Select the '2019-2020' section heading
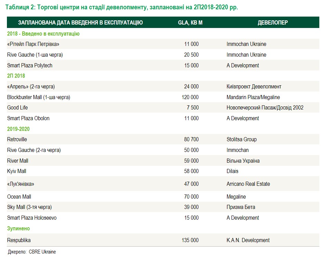Image resolution: width=329 pixels, height=258 pixels. [18, 129]
